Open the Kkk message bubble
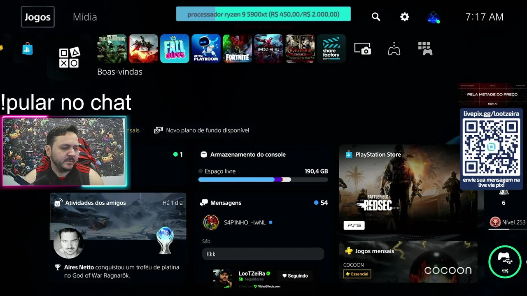 click(263, 254)
